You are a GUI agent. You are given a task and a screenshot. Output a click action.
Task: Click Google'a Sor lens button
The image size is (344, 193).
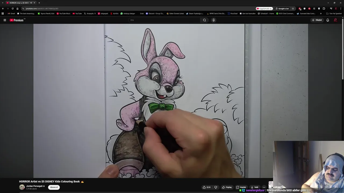(x=282, y=9)
